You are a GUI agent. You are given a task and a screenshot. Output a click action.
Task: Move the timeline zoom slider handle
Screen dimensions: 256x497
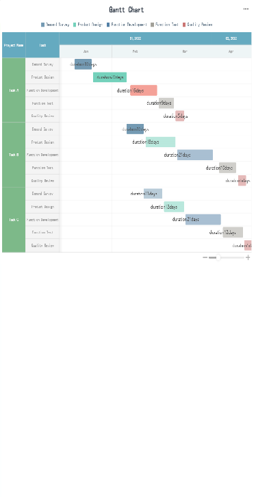(218, 257)
